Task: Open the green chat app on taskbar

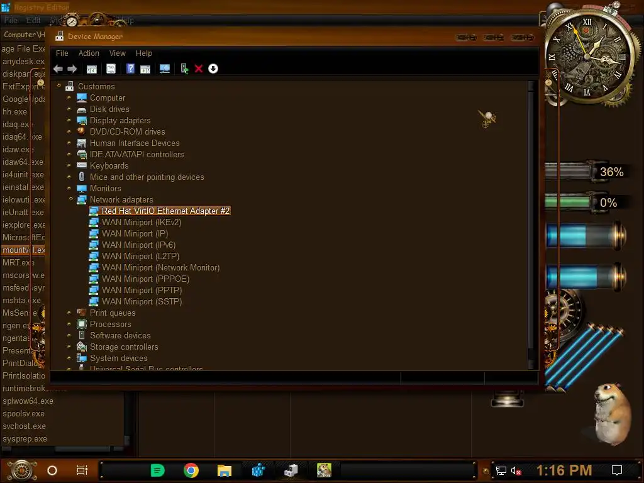Action: [x=158, y=470]
